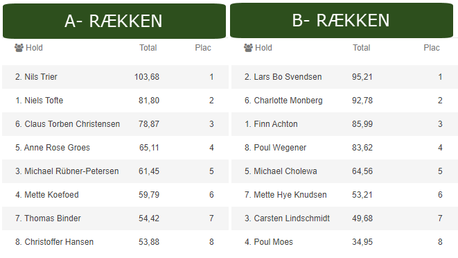Sort A-rækken by the Plac column

click(203, 48)
